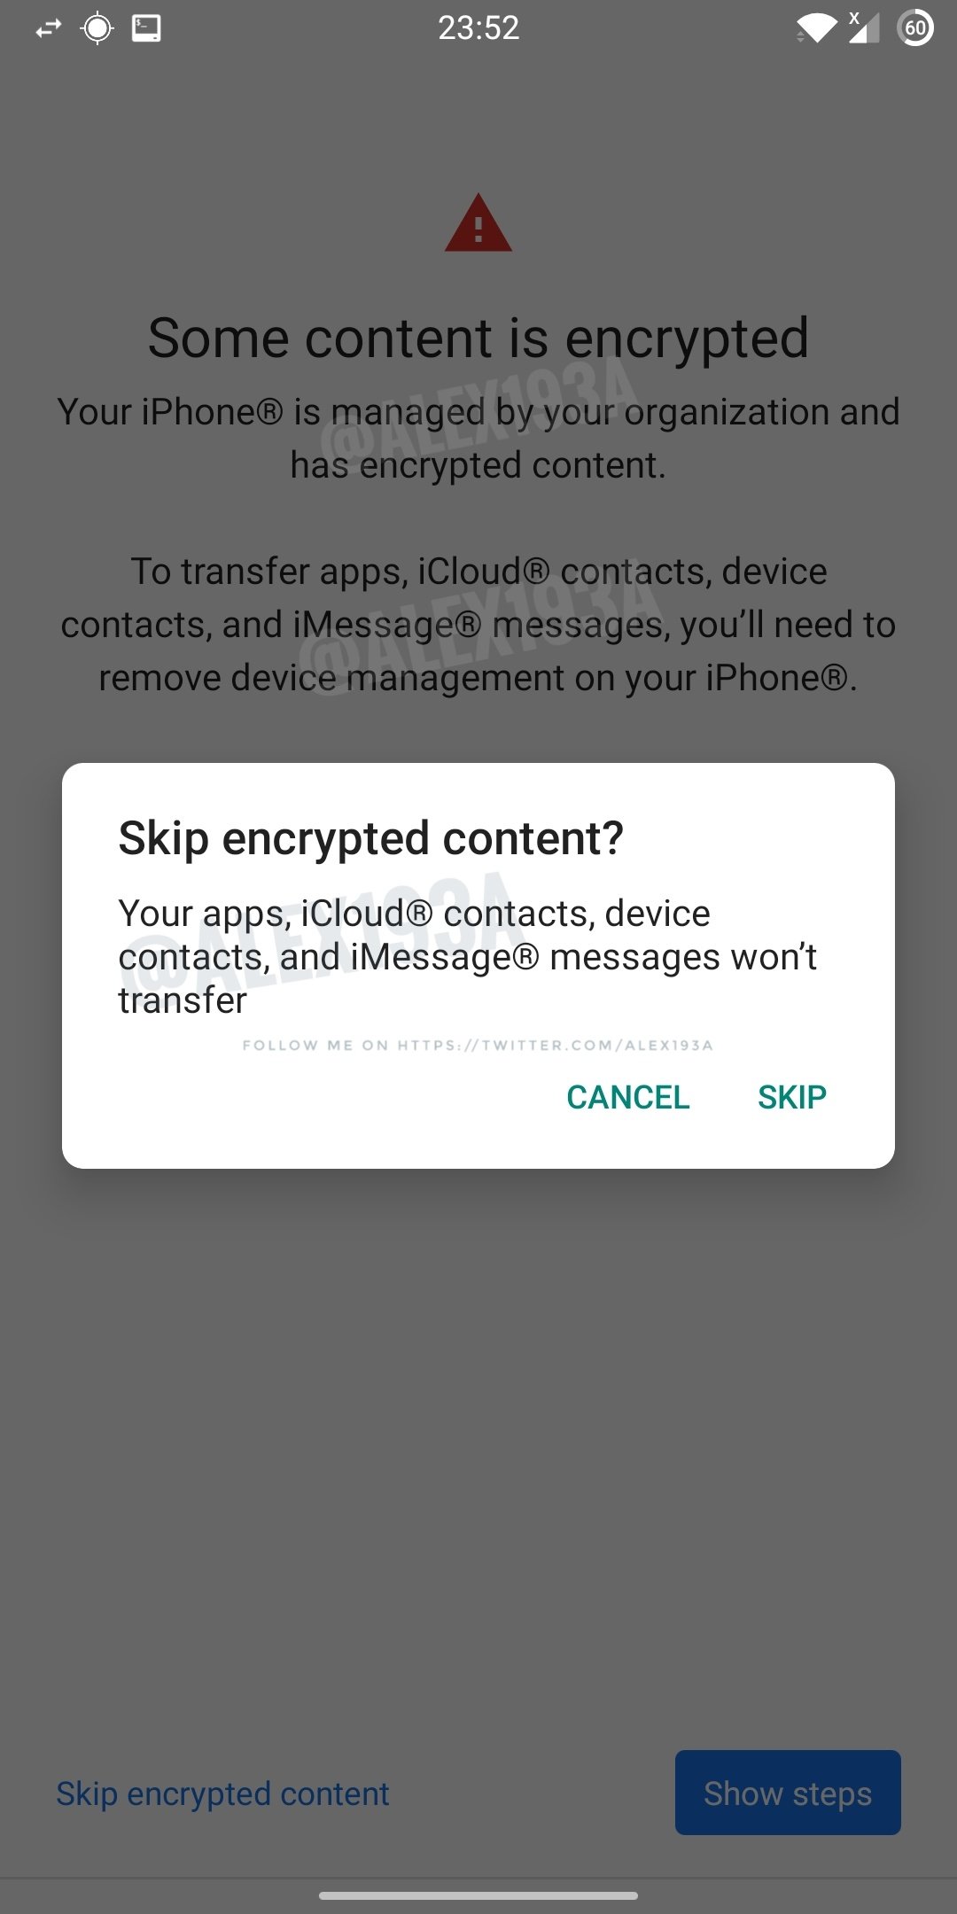This screenshot has width=957, height=1914.
Task: Tap CANCEL in the skip dialog
Action: pyautogui.click(x=628, y=1097)
